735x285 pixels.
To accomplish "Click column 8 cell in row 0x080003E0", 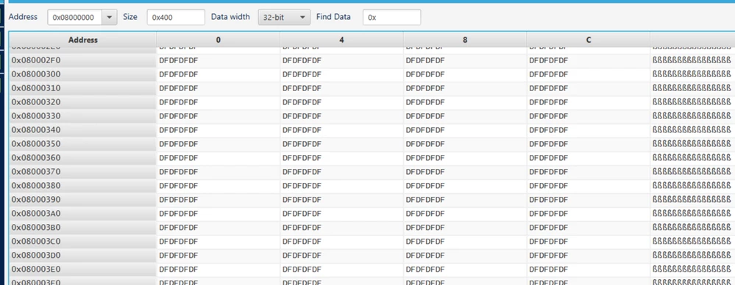I will (x=465, y=270).
